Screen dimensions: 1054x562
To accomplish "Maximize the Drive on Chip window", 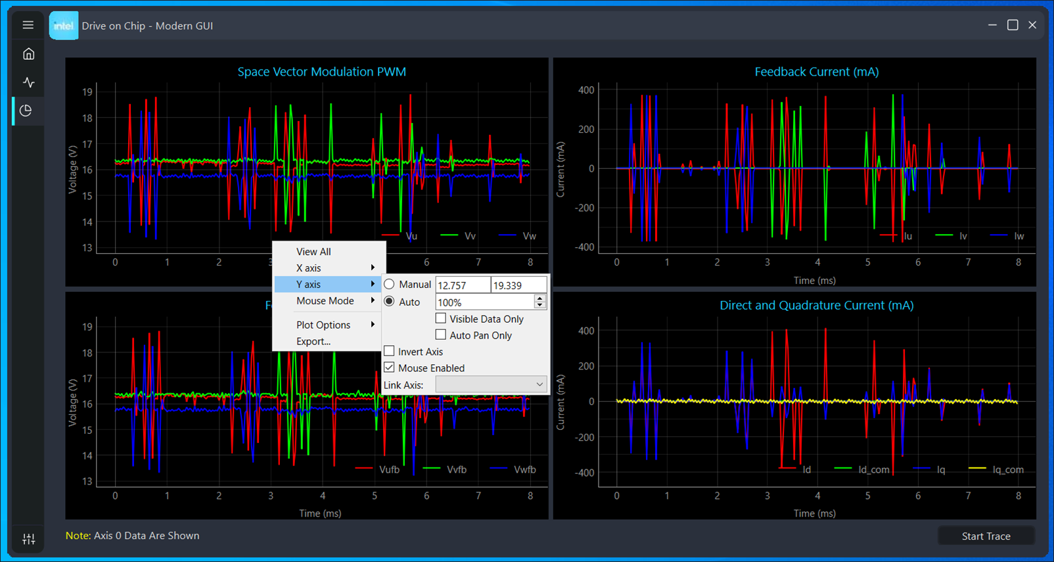I will [x=1013, y=25].
